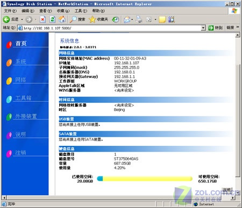Print page with printer icon

139,19
